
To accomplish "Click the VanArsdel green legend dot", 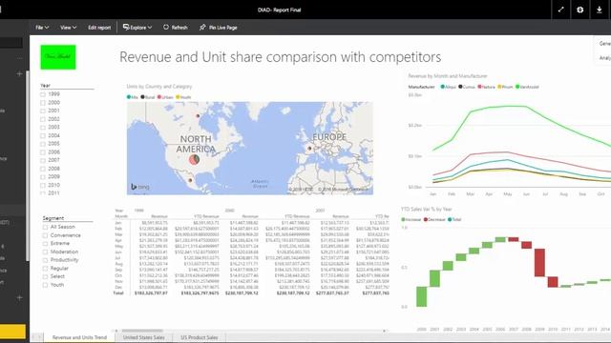I will pyautogui.click(x=517, y=87).
